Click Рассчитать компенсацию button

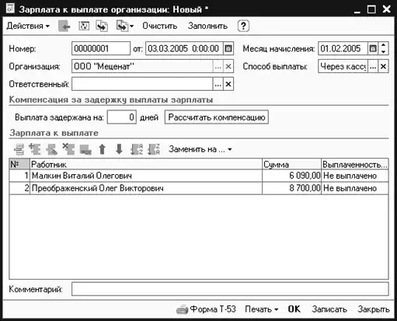coord(217,117)
